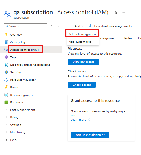Click the green Resources grid icon
Screen dimensions: 141x155
6,103
